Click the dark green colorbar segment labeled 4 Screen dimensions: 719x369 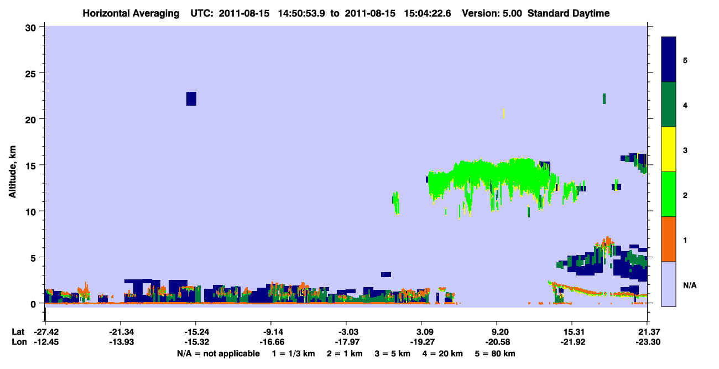669,105
